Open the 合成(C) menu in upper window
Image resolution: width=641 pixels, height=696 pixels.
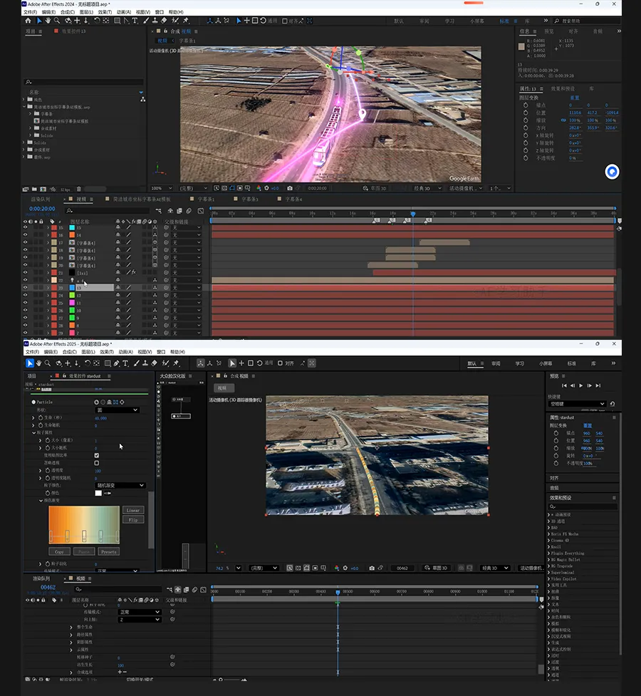tap(67, 12)
